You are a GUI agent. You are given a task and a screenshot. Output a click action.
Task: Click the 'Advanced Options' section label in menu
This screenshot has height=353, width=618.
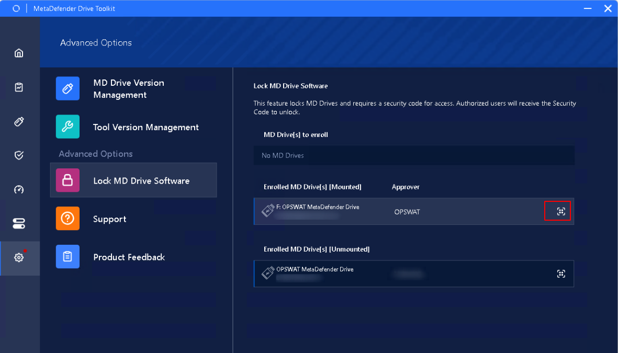[96, 154]
